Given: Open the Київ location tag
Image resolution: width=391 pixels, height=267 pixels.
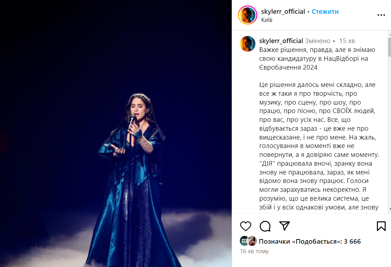Looking at the screenshot, I should (267, 20).
